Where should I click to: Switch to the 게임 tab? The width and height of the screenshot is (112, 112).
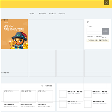(x=42, y=86)
